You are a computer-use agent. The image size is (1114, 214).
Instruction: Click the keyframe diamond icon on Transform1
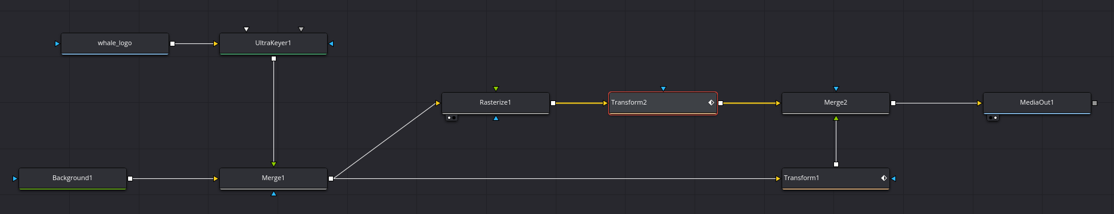click(x=883, y=178)
